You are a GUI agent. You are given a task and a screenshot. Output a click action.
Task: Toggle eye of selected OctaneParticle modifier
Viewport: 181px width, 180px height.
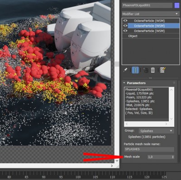click(125, 26)
